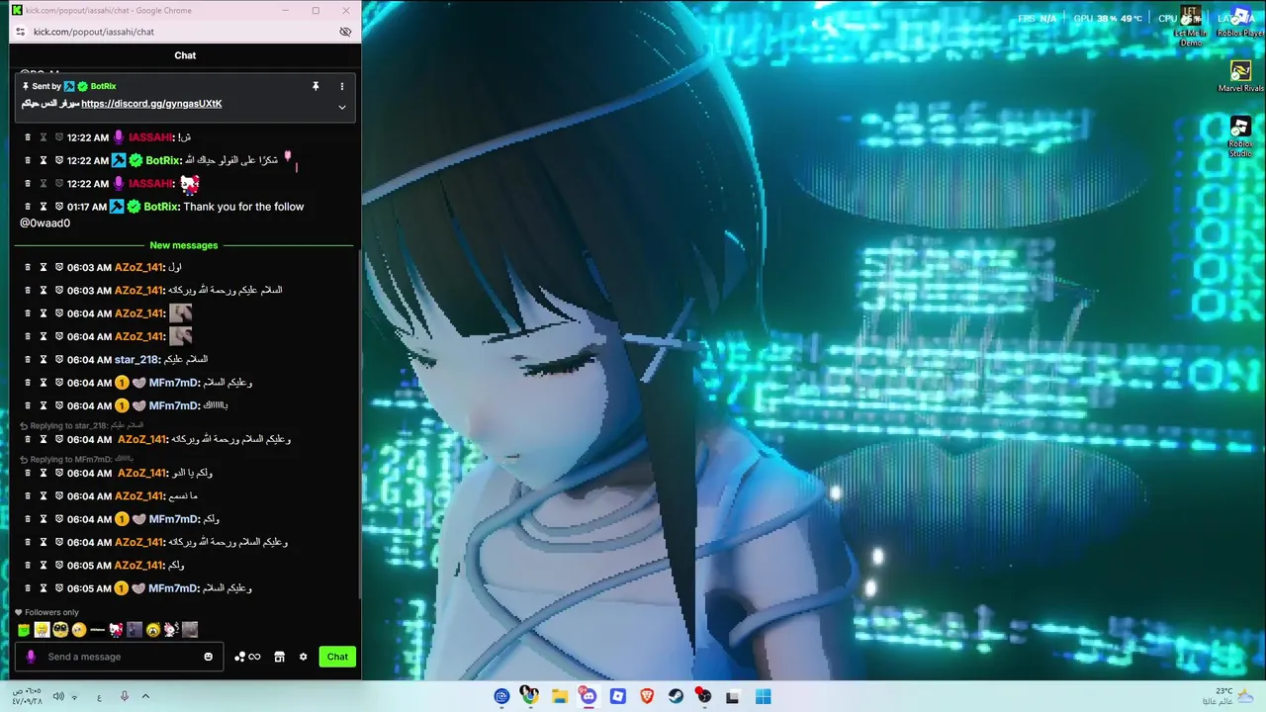The image size is (1266, 712).
Task: Open the emoji picker in message box
Action: tap(208, 657)
